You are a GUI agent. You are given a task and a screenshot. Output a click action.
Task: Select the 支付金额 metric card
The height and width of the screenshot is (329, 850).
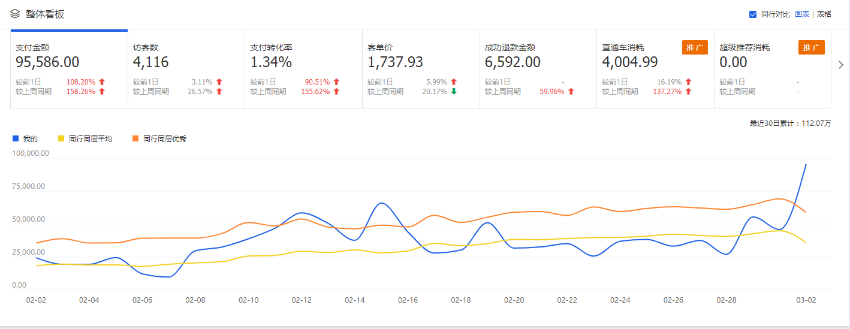coord(69,69)
